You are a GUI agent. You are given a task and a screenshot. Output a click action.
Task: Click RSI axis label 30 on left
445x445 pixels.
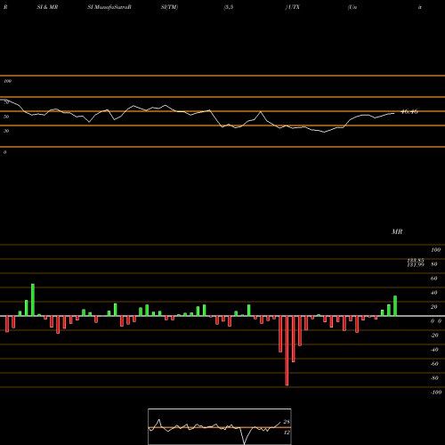coord(6,131)
